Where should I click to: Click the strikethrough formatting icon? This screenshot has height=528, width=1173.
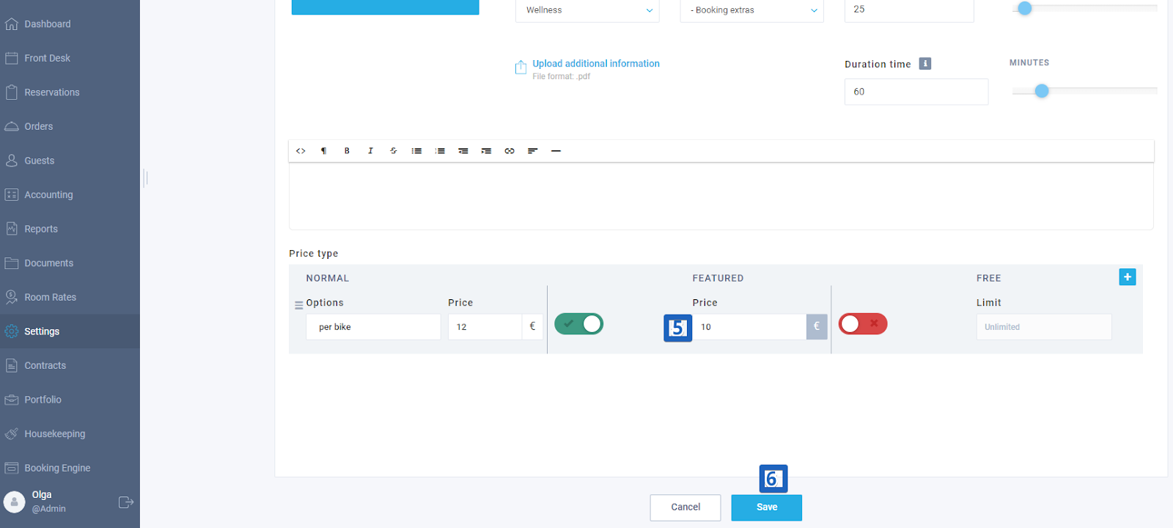(394, 151)
